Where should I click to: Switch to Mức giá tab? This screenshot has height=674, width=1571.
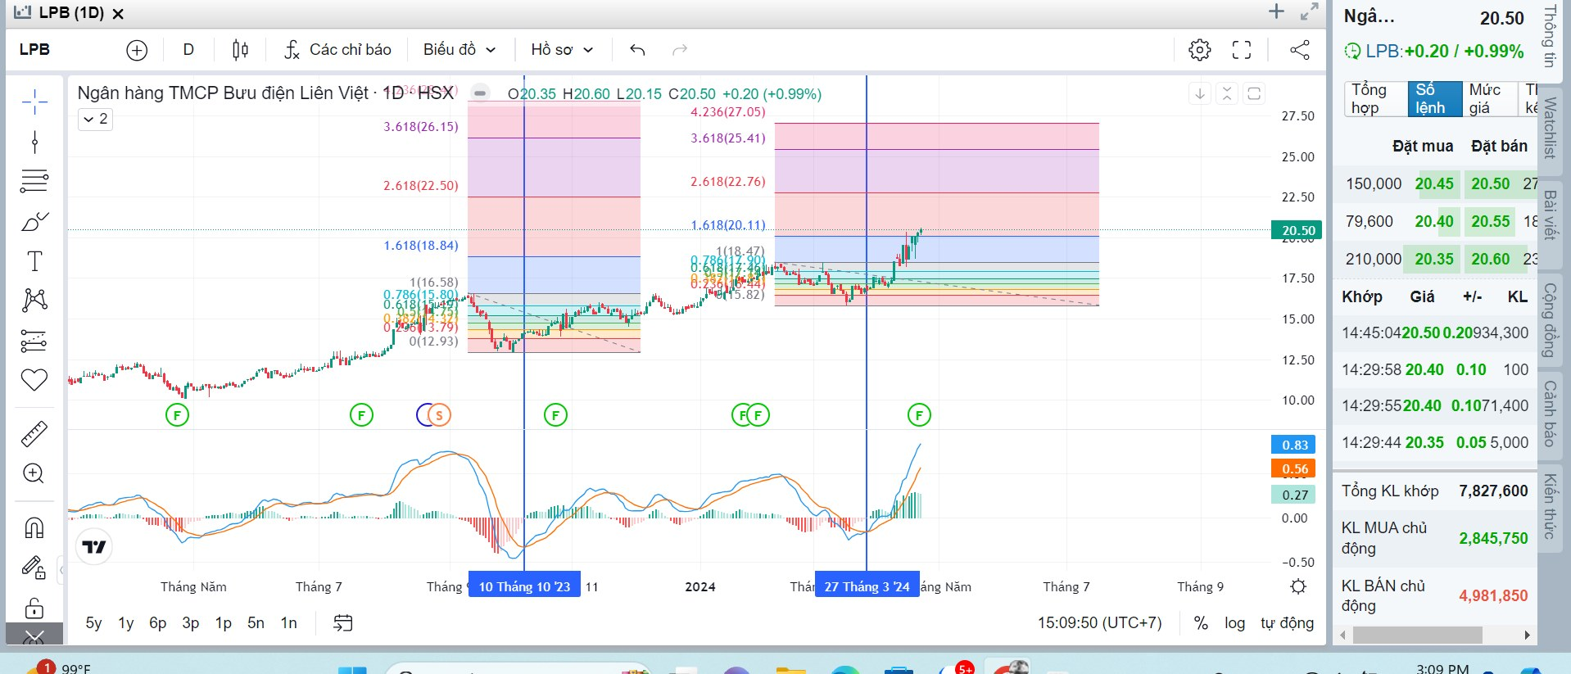(x=1490, y=98)
